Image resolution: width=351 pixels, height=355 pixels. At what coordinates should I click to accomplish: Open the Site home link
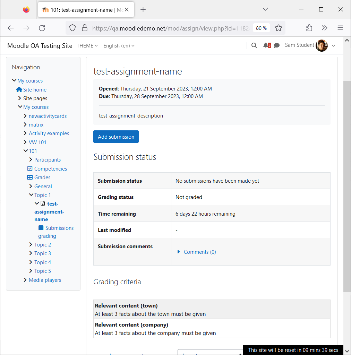[35, 90]
